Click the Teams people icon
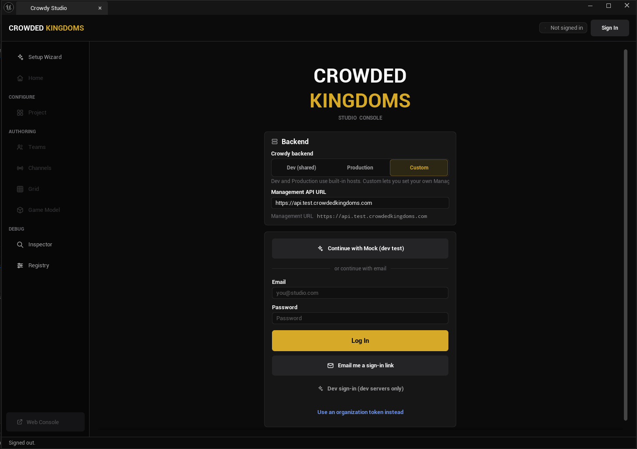 click(x=20, y=147)
